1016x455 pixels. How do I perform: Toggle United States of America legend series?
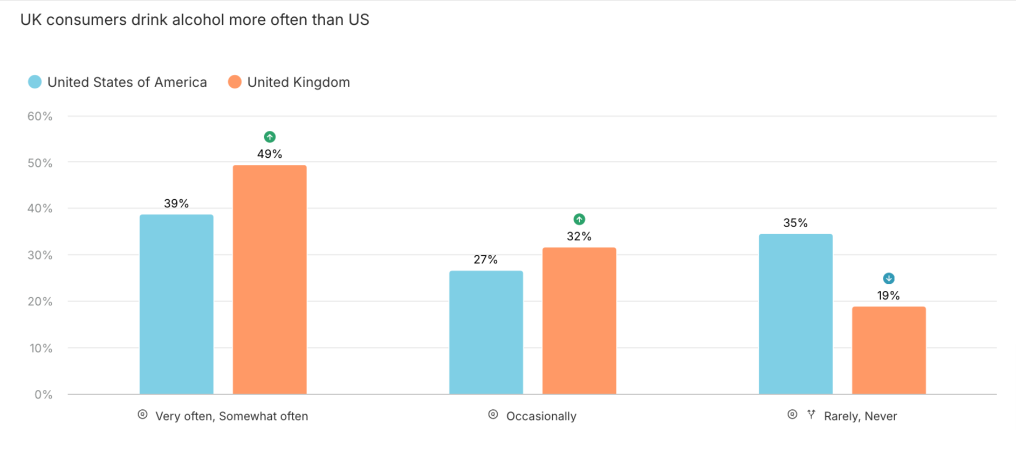(x=118, y=82)
